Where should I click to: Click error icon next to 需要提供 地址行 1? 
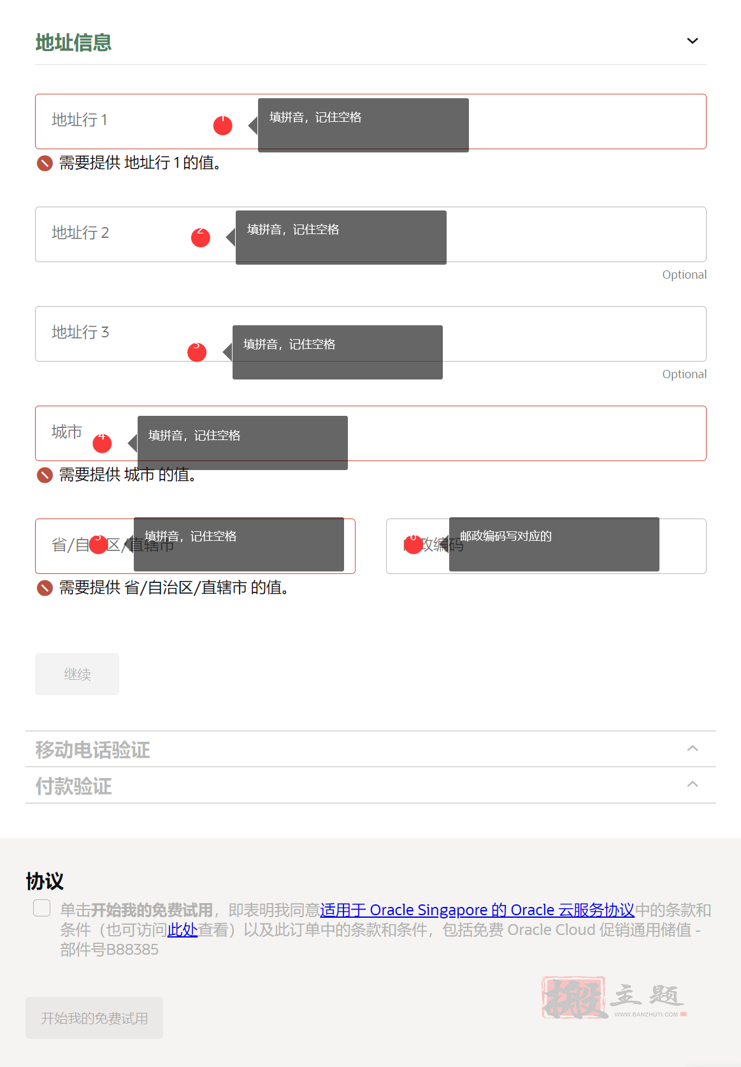(45, 163)
